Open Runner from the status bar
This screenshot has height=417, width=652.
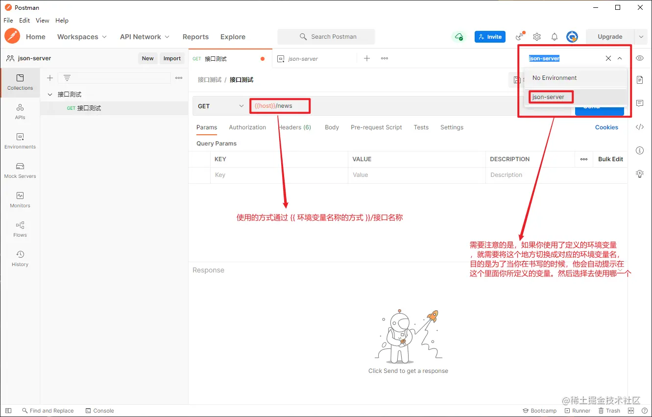pyautogui.click(x=577, y=411)
